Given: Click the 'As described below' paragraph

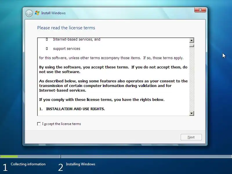Looking at the screenshot, I should (x=113, y=86).
